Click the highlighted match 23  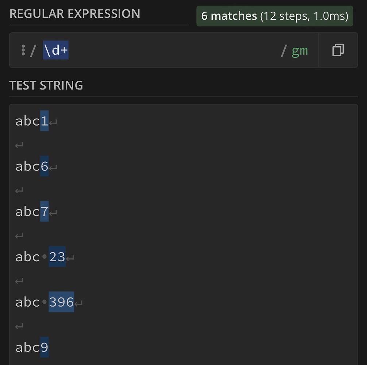(x=57, y=257)
